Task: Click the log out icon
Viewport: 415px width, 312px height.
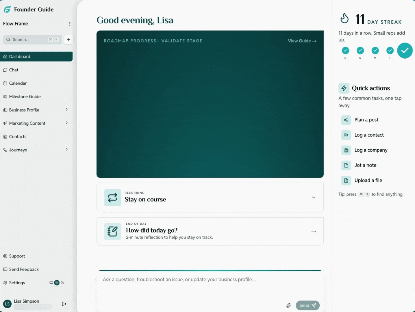Action: click(64, 304)
